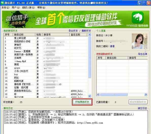
Task: Click the 标记可删除好友 button
Action: (x=138, y=102)
